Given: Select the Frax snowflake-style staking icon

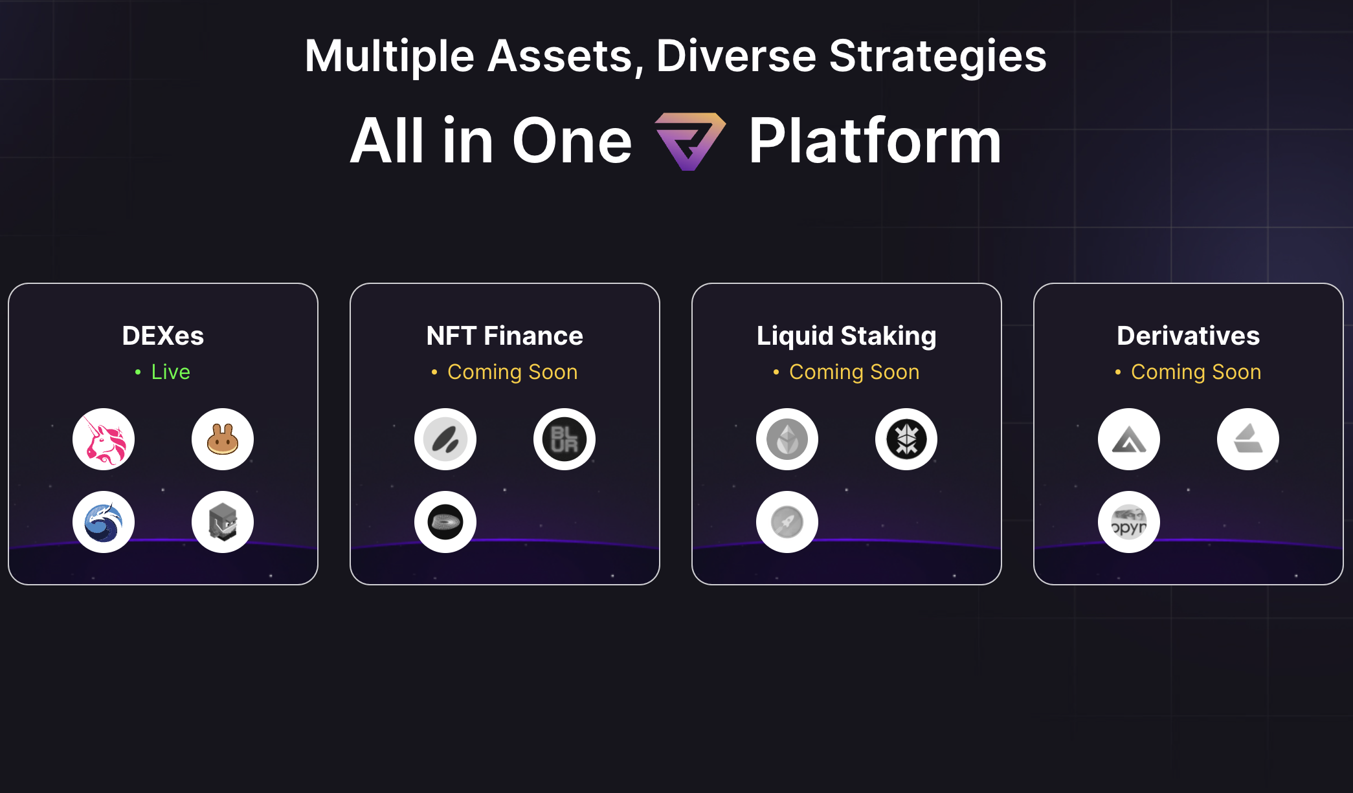Looking at the screenshot, I should tap(906, 439).
